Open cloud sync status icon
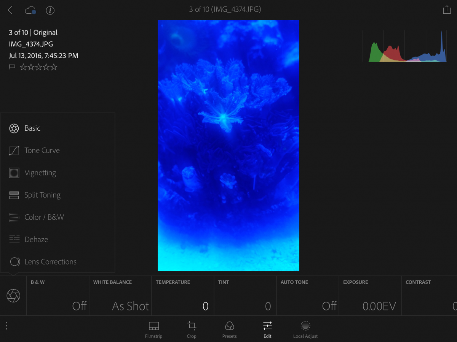457x342 pixels. point(30,10)
